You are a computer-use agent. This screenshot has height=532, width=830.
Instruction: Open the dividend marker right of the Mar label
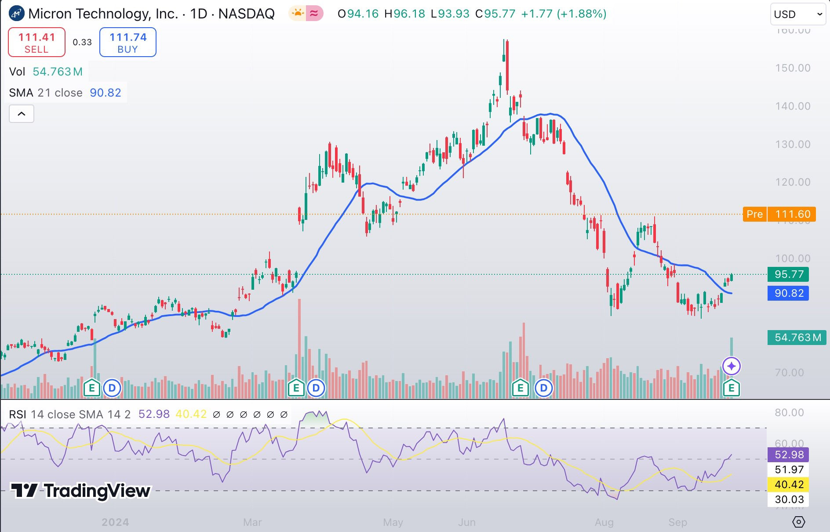pyautogui.click(x=316, y=388)
